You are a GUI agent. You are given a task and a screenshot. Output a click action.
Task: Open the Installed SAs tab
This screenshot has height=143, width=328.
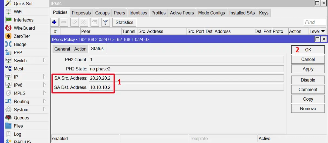point(242,13)
